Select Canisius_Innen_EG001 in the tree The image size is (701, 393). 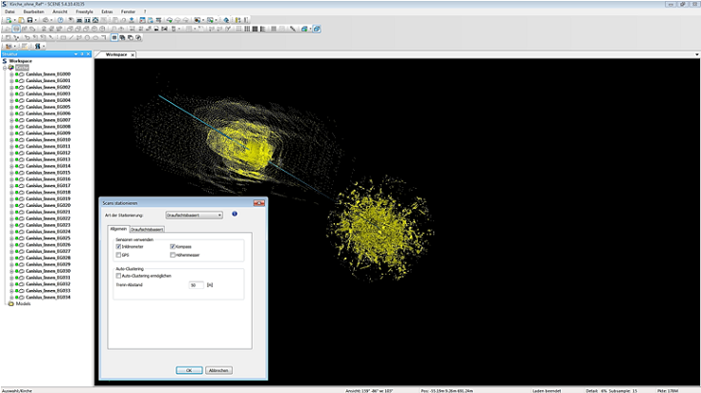click(48, 81)
